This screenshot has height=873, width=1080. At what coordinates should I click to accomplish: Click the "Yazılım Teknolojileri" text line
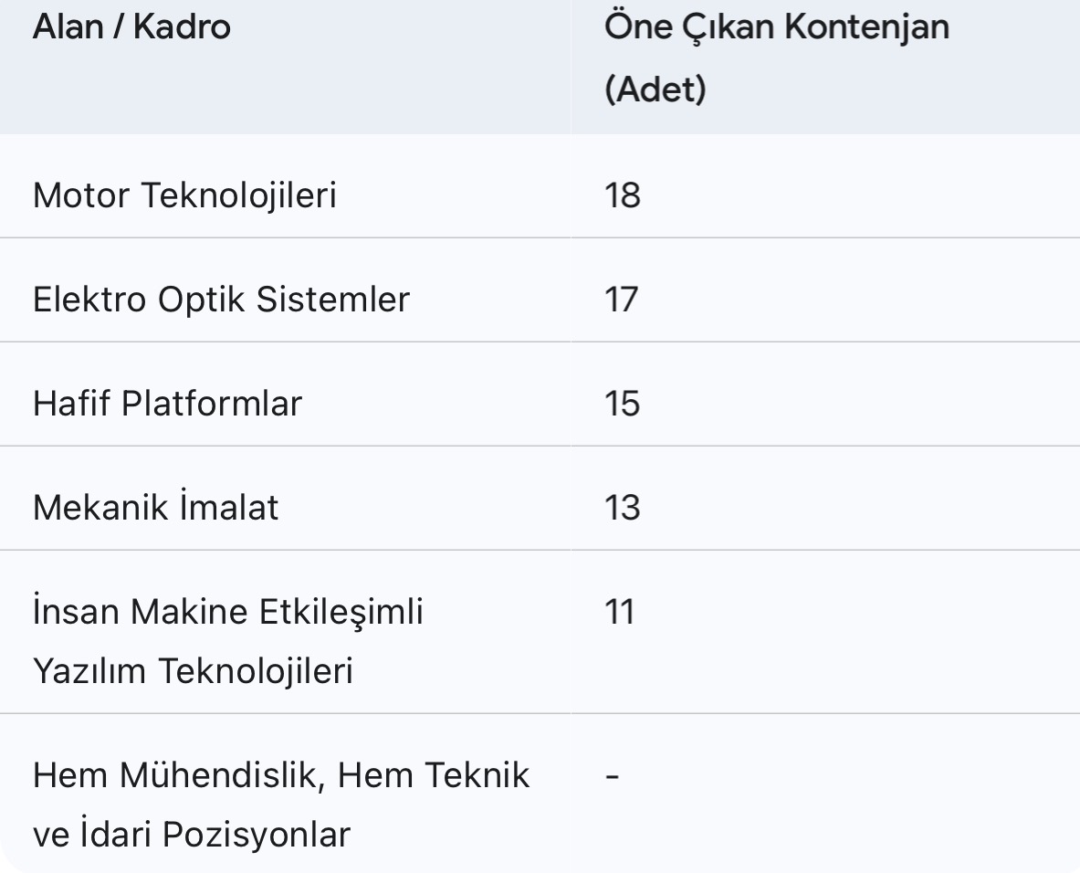coord(193,672)
